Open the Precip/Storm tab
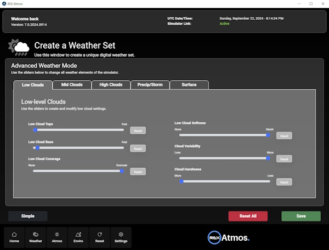Image resolution: width=329 pixels, height=250 pixels. [x=150, y=85]
